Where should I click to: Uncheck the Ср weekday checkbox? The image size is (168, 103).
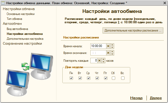point(89,78)
